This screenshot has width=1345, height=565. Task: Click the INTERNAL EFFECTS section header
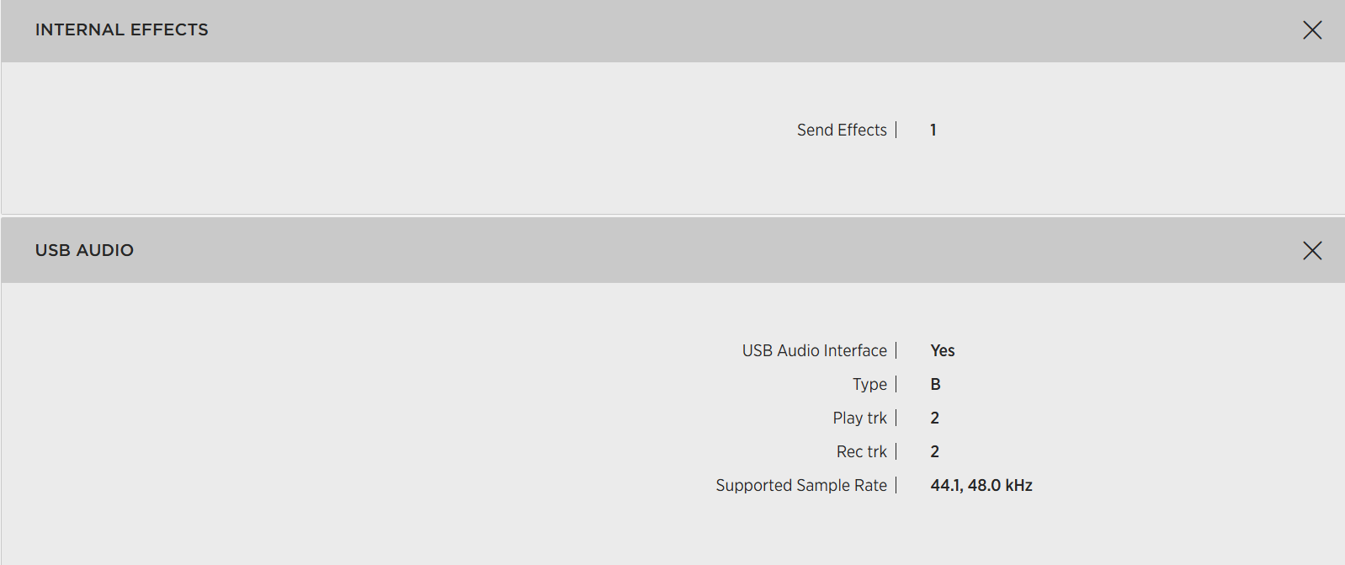tap(672, 31)
